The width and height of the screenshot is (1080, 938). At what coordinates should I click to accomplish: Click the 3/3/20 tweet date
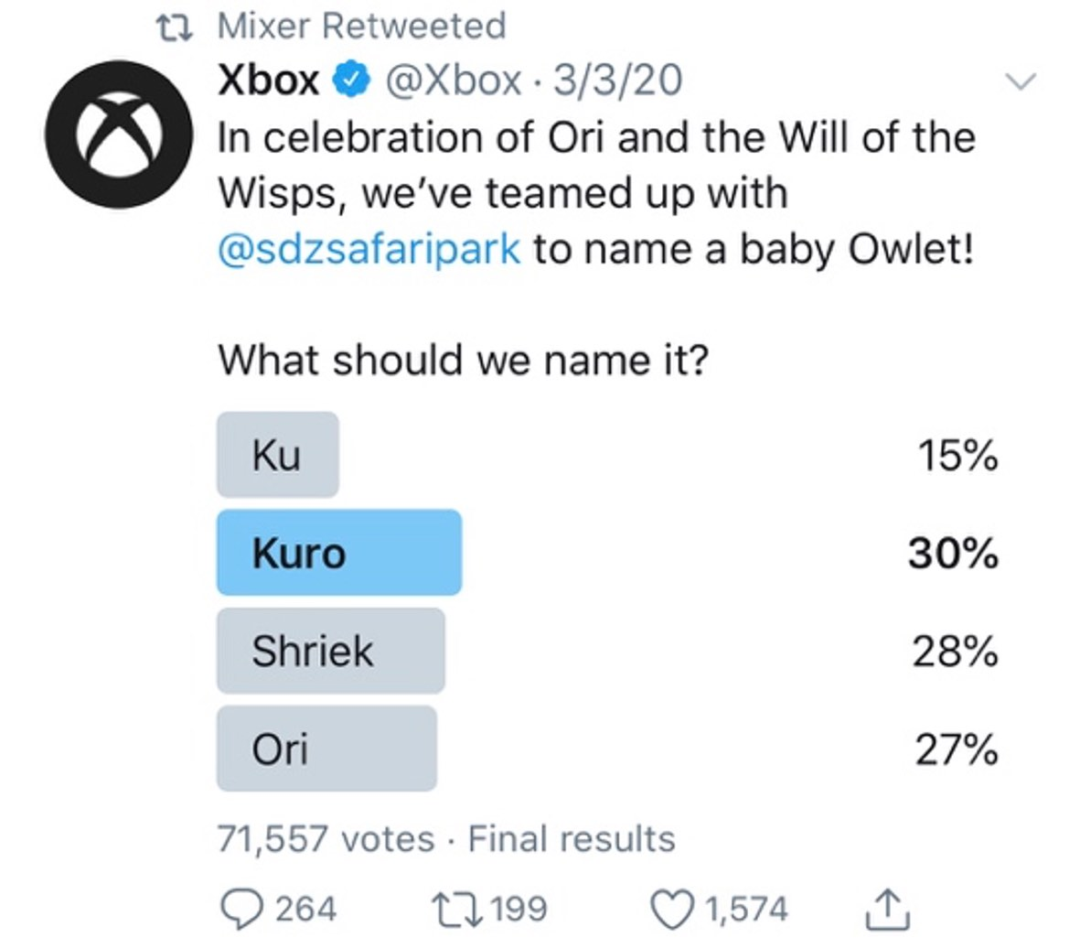(x=618, y=81)
